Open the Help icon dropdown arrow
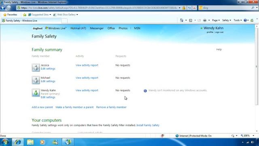The height and width of the screenshot is (146, 259). [x=248, y=20]
